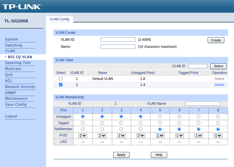This screenshot has width=234, height=167.
Task: Open the System menu
Action: tap(11, 39)
